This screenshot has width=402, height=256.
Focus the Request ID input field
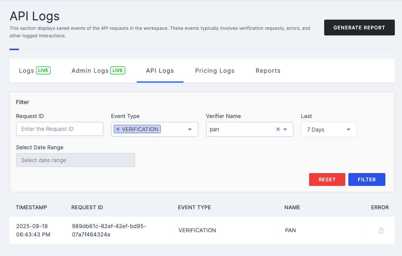coord(60,129)
